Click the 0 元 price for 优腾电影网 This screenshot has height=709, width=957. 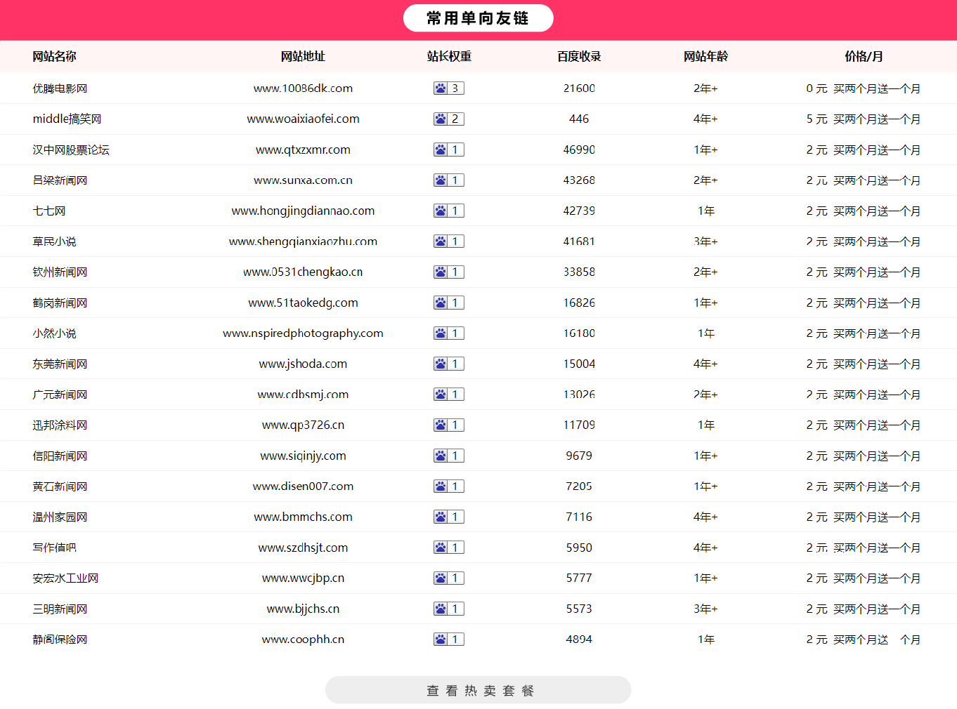point(816,88)
